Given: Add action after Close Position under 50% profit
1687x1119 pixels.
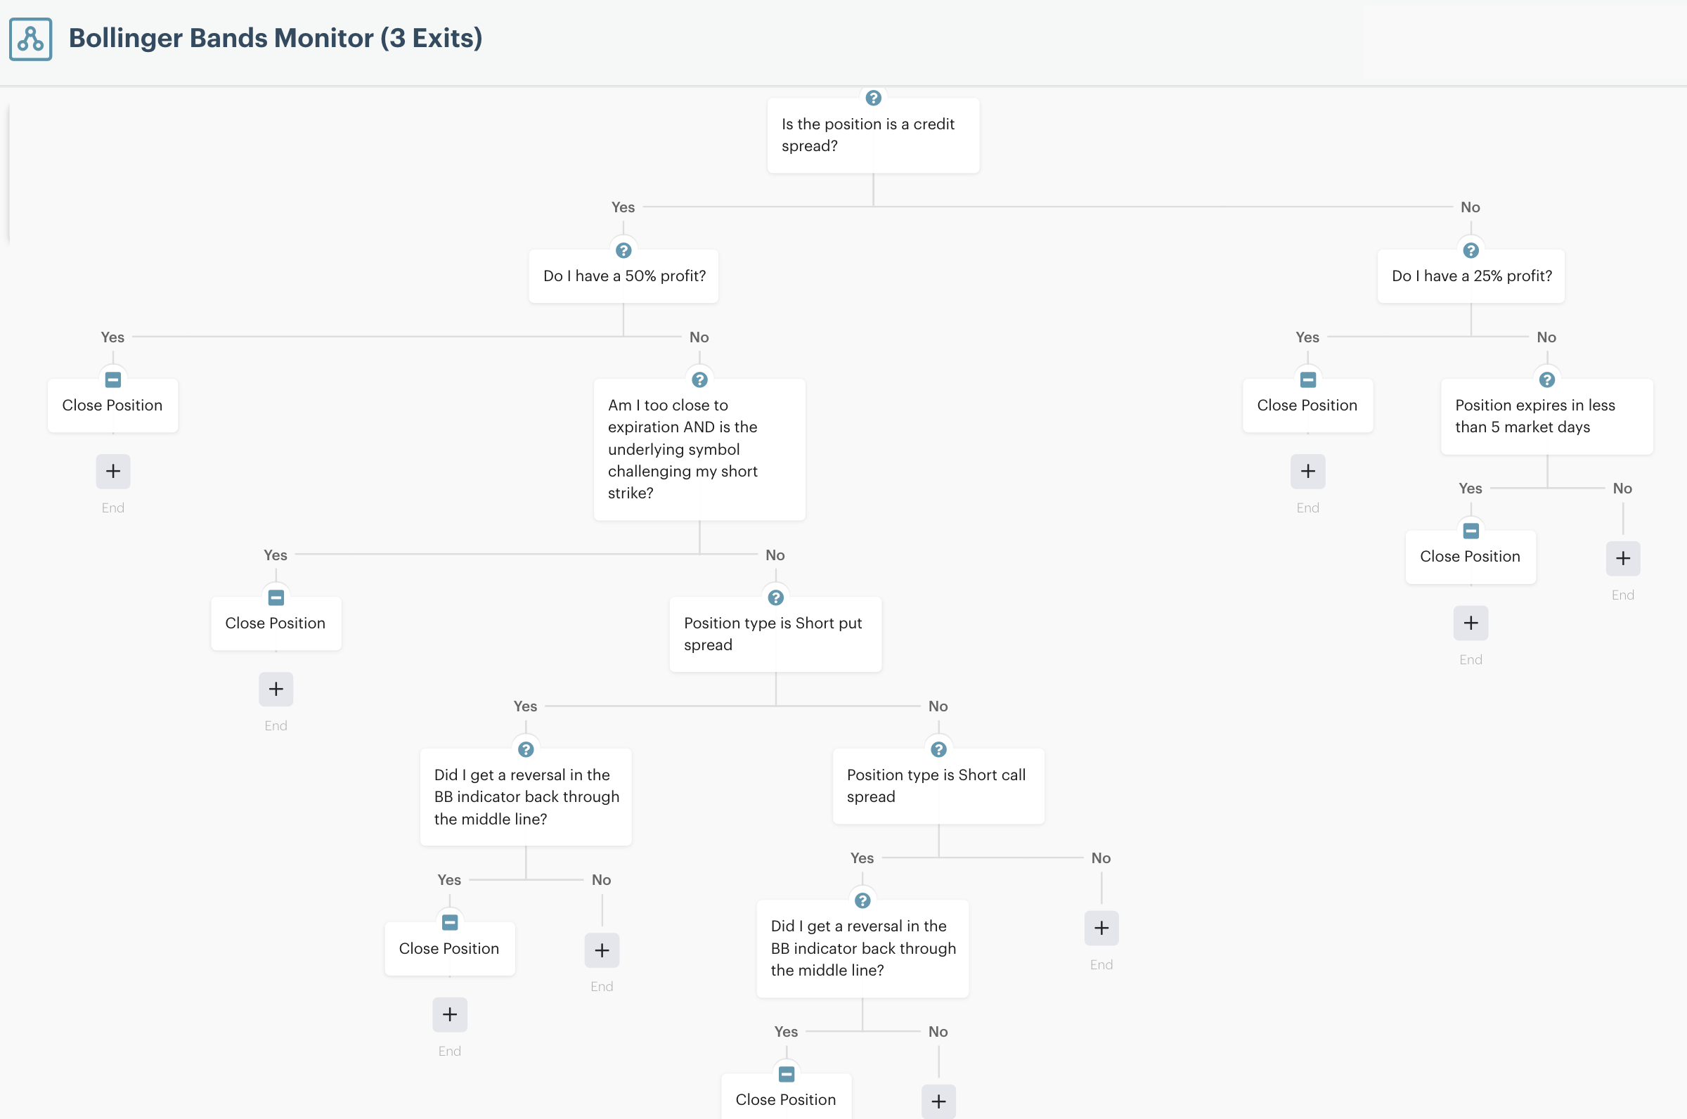Looking at the screenshot, I should click(112, 471).
